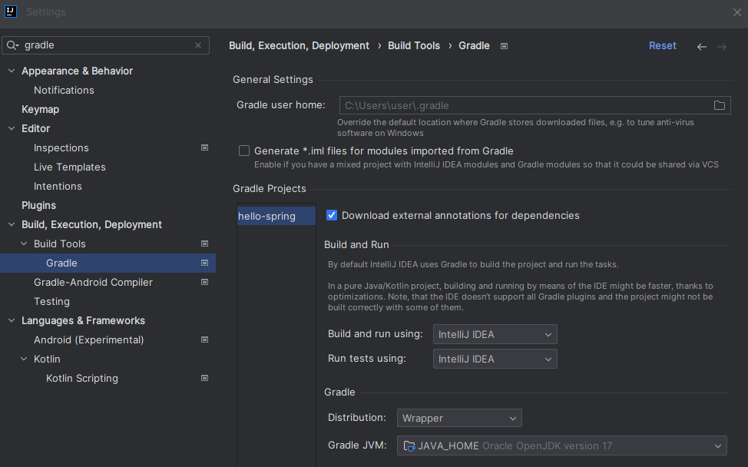Click the IntelliJ IDEA logo in the title bar

tap(12, 12)
